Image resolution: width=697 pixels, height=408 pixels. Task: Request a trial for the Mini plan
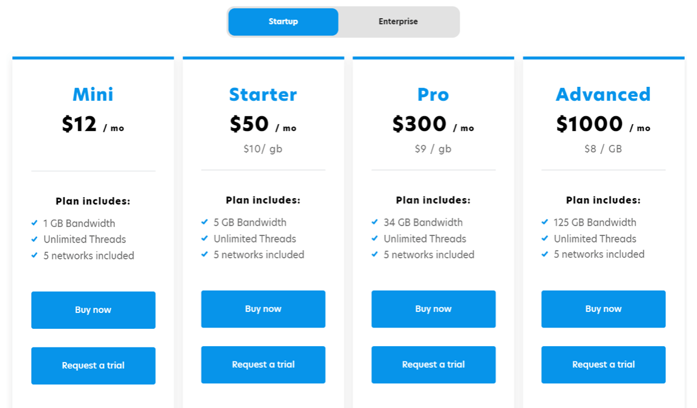[x=93, y=366]
